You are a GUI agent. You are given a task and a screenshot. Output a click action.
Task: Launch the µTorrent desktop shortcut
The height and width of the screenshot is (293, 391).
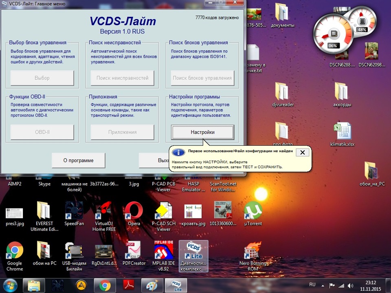click(253, 214)
